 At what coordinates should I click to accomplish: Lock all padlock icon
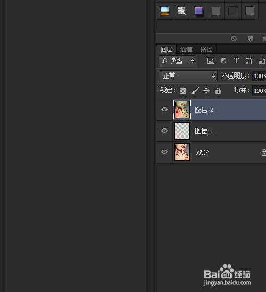pyautogui.click(x=218, y=91)
